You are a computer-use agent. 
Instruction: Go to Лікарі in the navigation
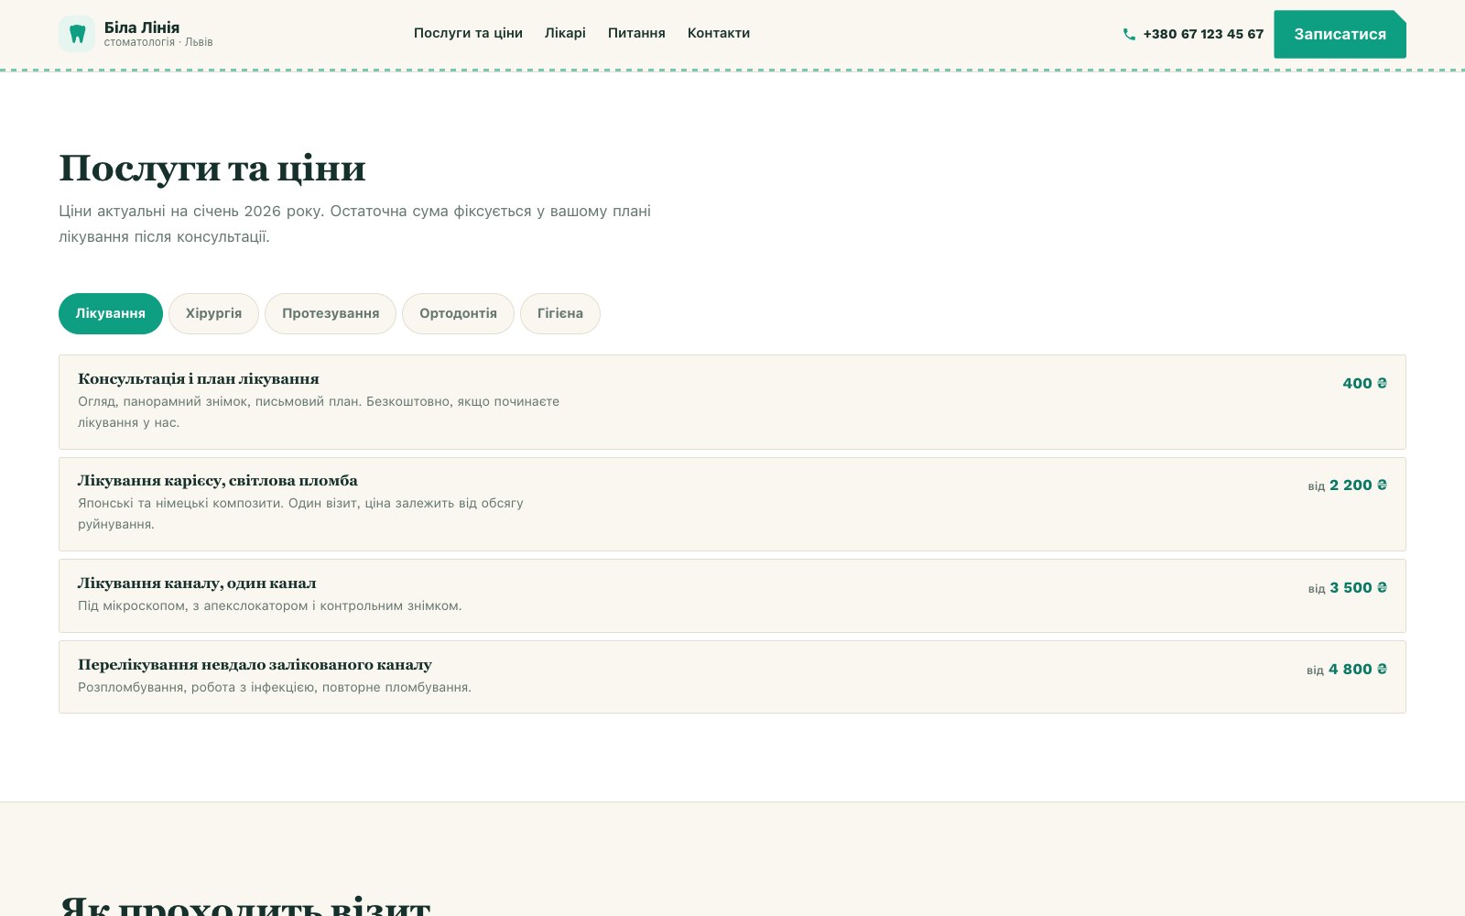(565, 33)
